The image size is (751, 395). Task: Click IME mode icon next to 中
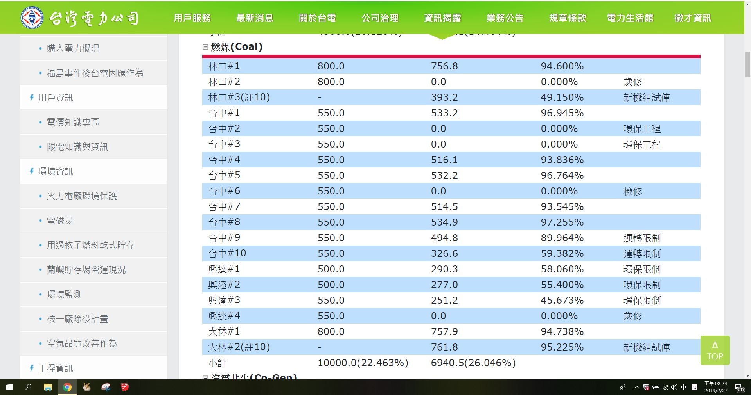click(x=695, y=387)
